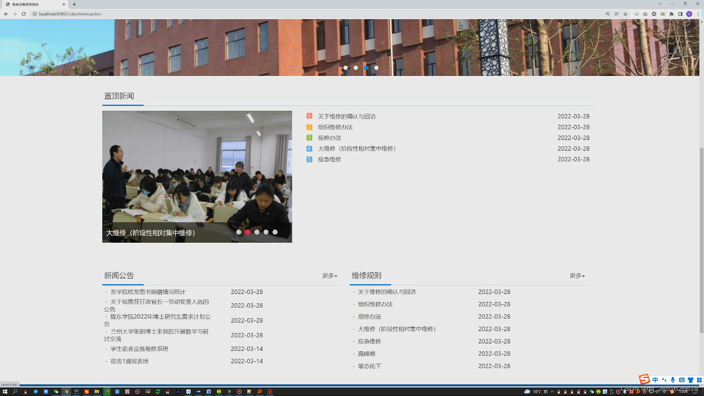Viewport: 704px width, 396px height.
Task: Open 学生宿舍设备报修系统 announcement
Action: (139, 349)
